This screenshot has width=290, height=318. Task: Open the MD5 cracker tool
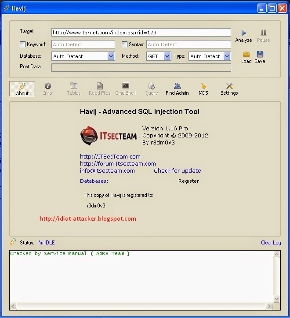[203, 89]
